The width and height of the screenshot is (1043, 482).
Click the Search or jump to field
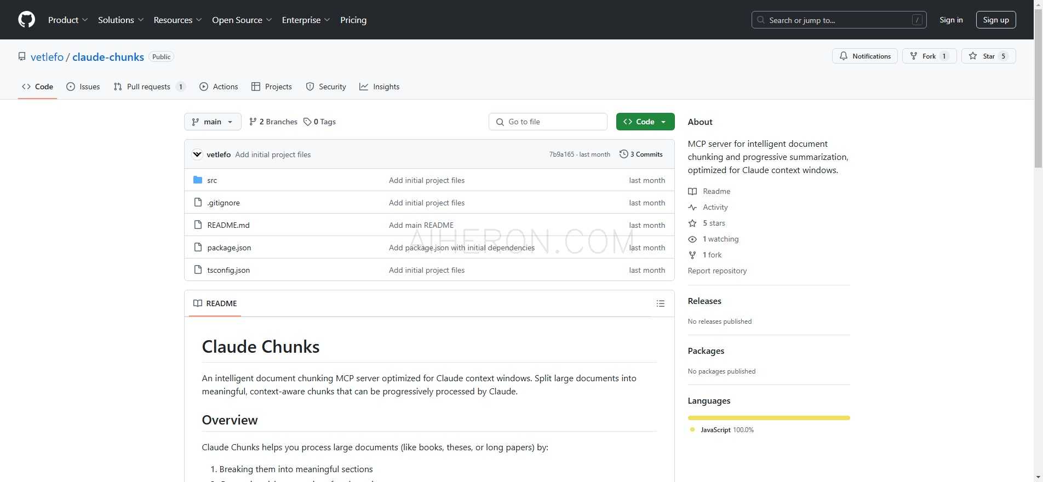pyautogui.click(x=839, y=20)
